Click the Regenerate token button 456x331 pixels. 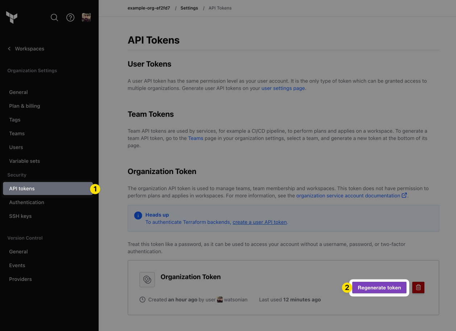[x=379, y=287]
